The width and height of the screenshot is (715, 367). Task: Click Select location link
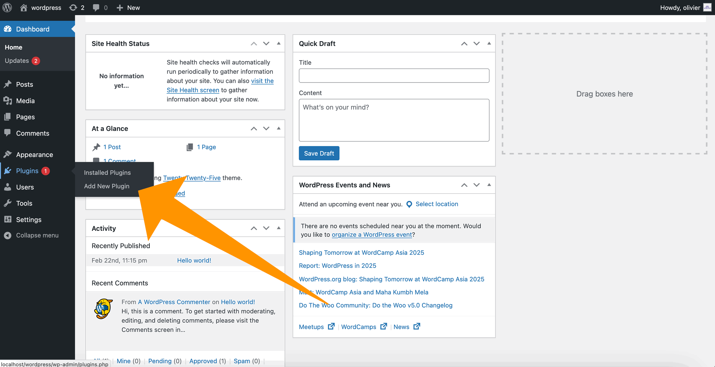[x=437, y=204]
